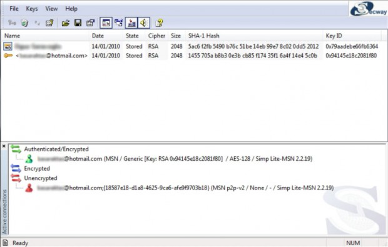Screen dimensions: 388x247
Task: Click the Active connections vertical label
Action: point(4,211)
